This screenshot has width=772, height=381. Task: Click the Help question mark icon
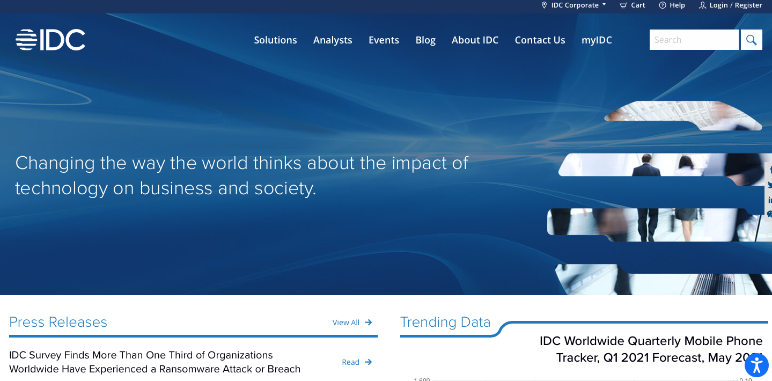(x=661, y=5)
